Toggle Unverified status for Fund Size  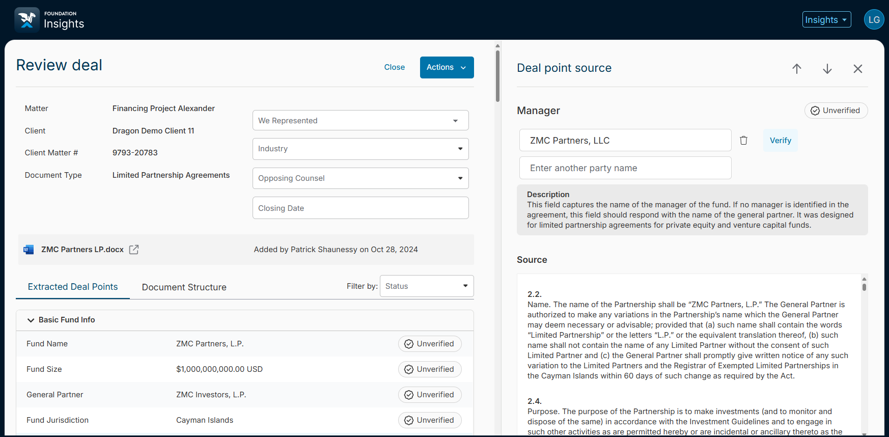pyautogui.click(x=430, y=369)
